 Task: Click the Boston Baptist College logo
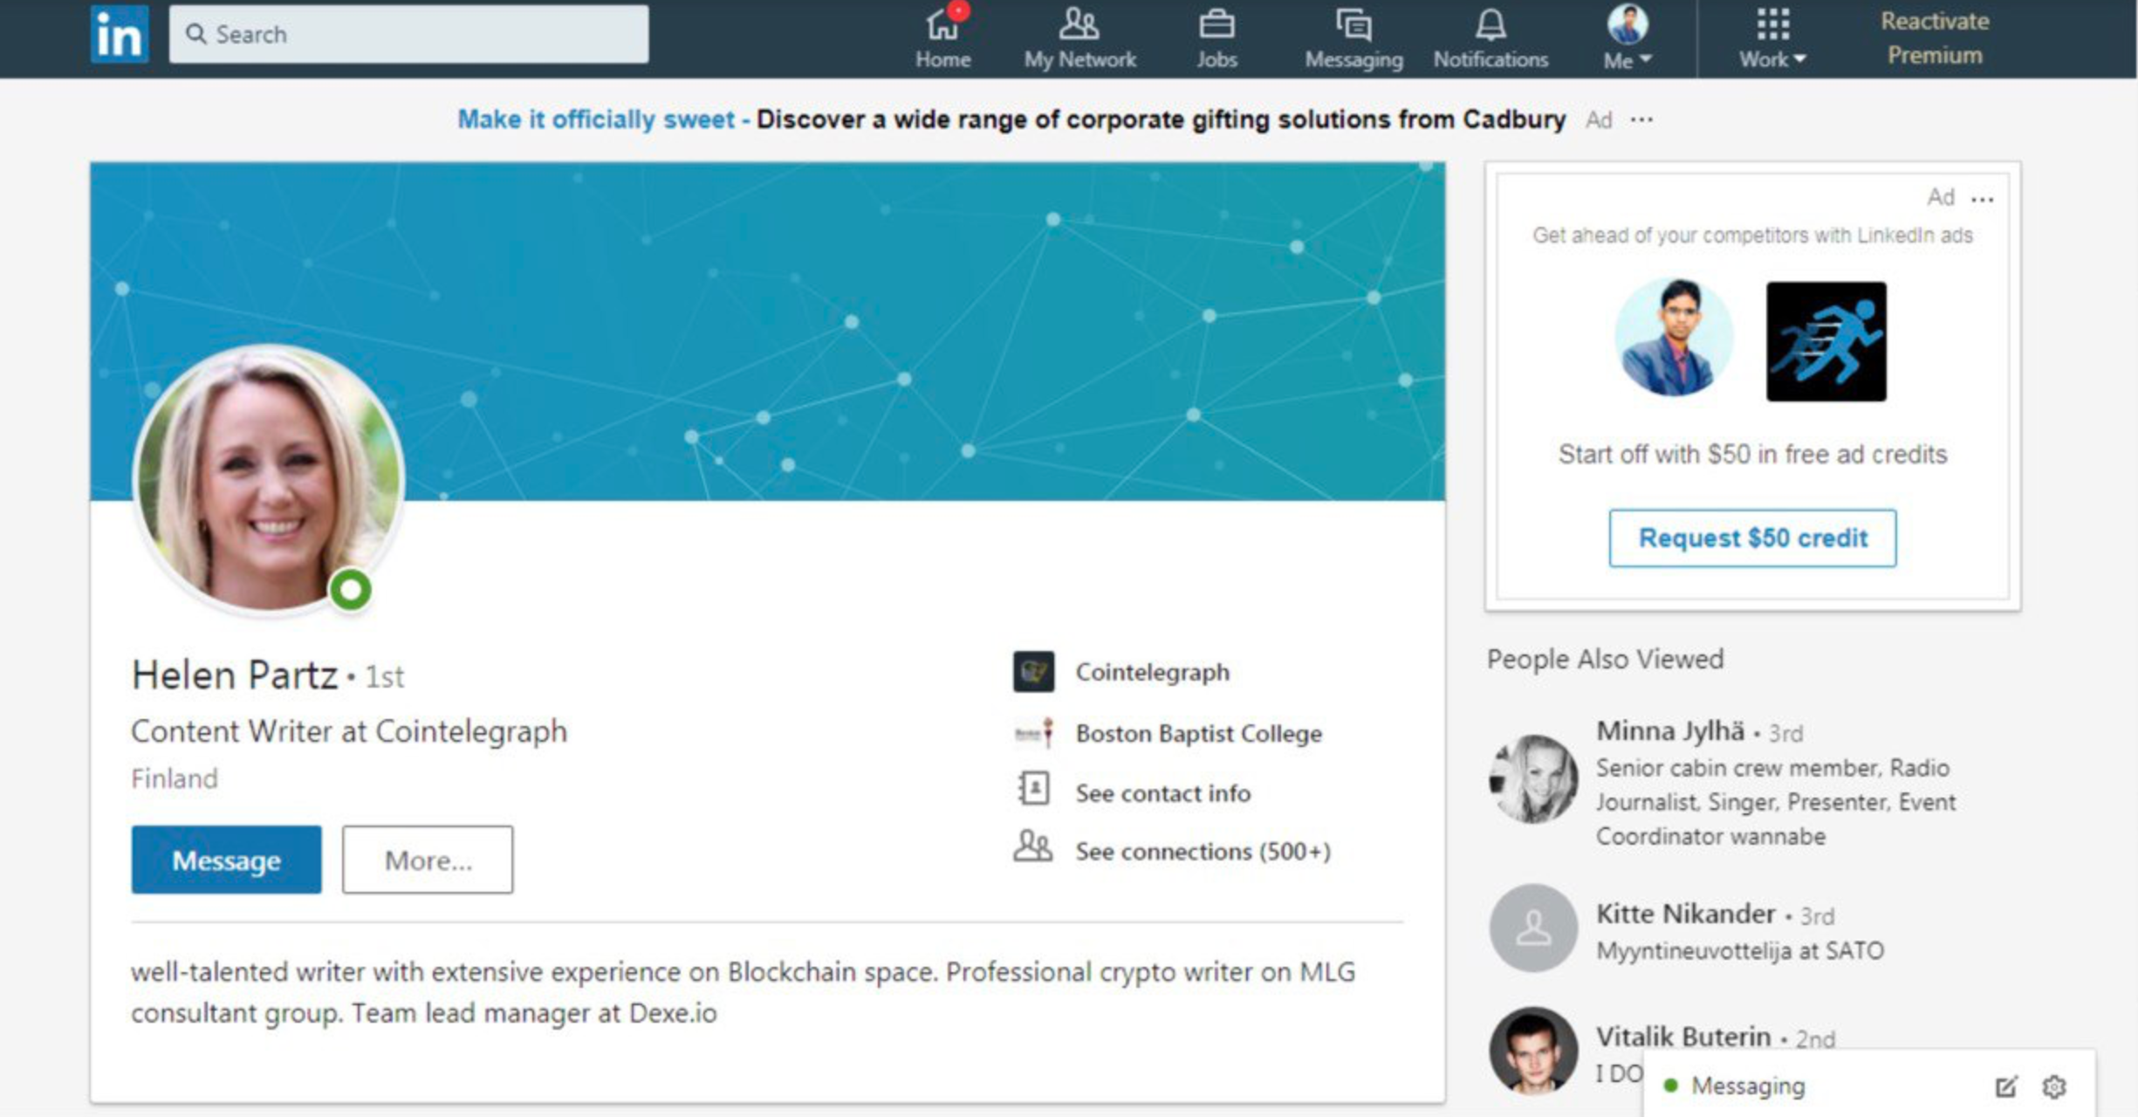pos(1033,733)
